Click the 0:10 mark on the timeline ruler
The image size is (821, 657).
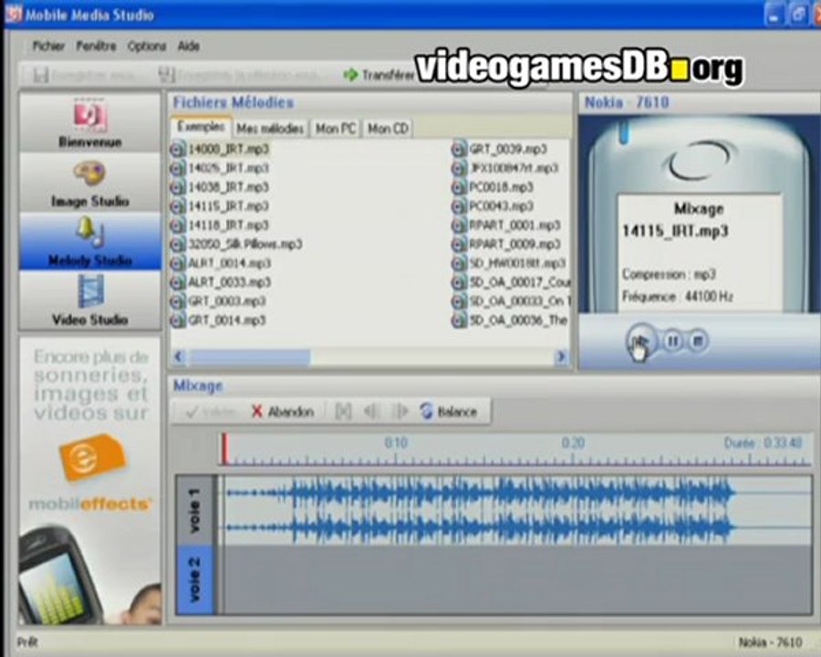tap(396, 443)
